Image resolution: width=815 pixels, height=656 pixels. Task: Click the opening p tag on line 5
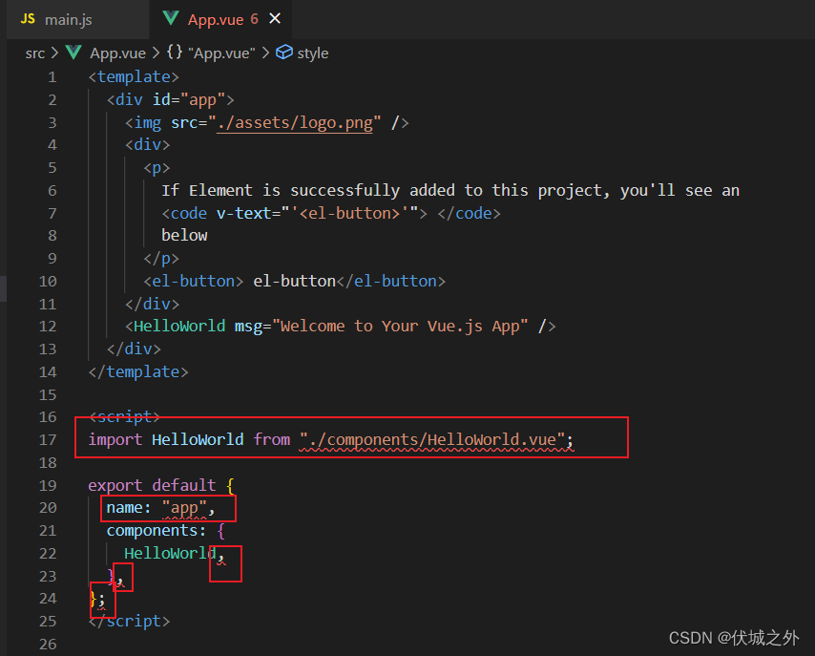(x=157, y=168)
